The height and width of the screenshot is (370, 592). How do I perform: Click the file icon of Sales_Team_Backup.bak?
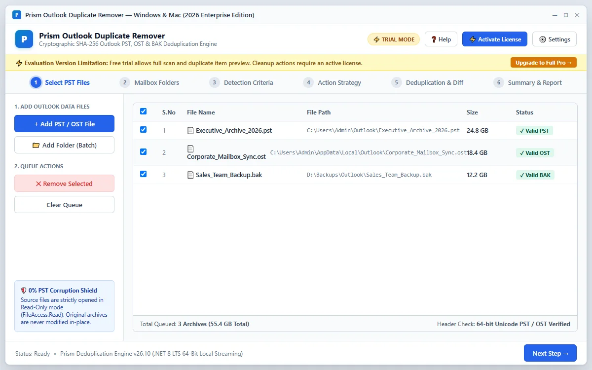(x=190, y=175)
